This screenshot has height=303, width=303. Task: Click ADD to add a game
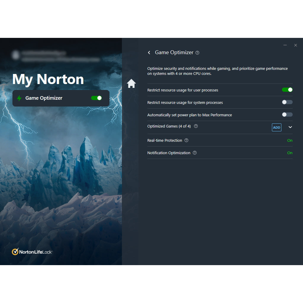(x=276, y=127)
